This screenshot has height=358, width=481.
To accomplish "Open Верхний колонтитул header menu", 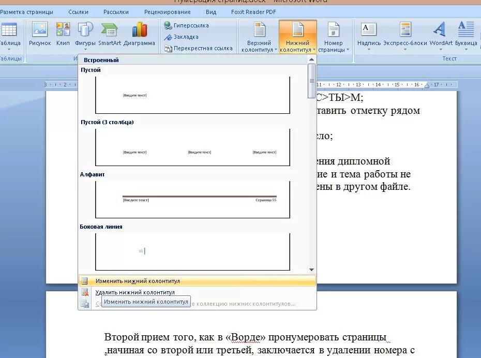I will 259,37.
